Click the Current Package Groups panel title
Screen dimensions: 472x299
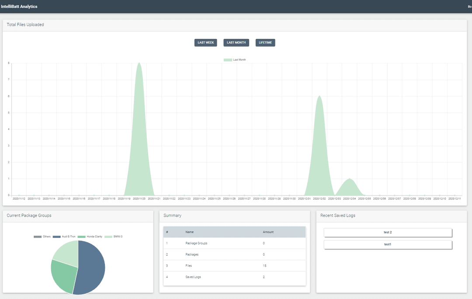tap(29, 216)
